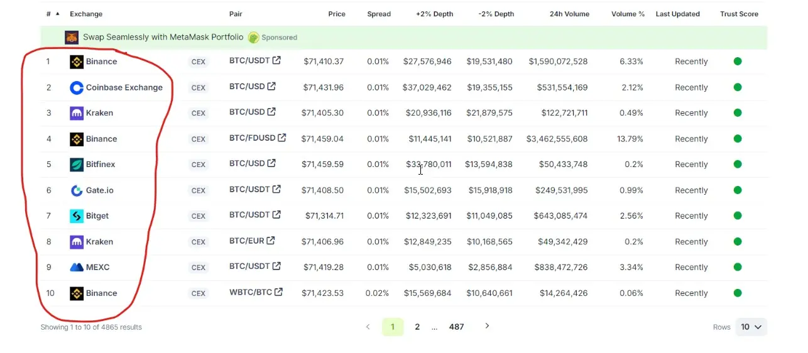
Task: Click the MEXC logo icon
Action: click(x=77, y=268)
